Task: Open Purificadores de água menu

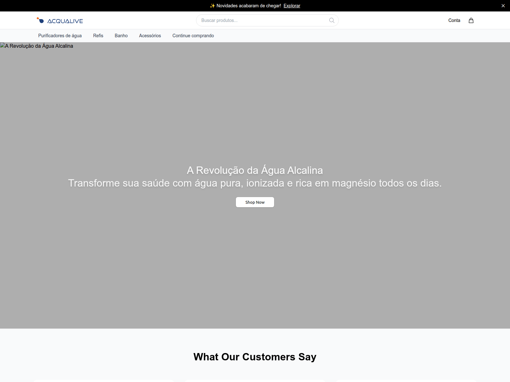Action: pyautogui.click(x=60, y=36)
